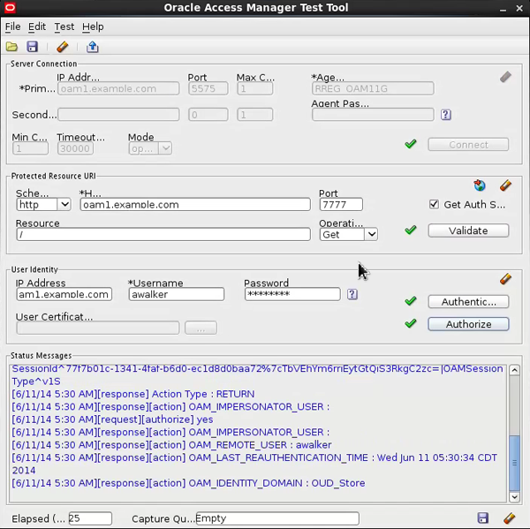Click the Status Messages scrollbar thumb

point(514,463)
